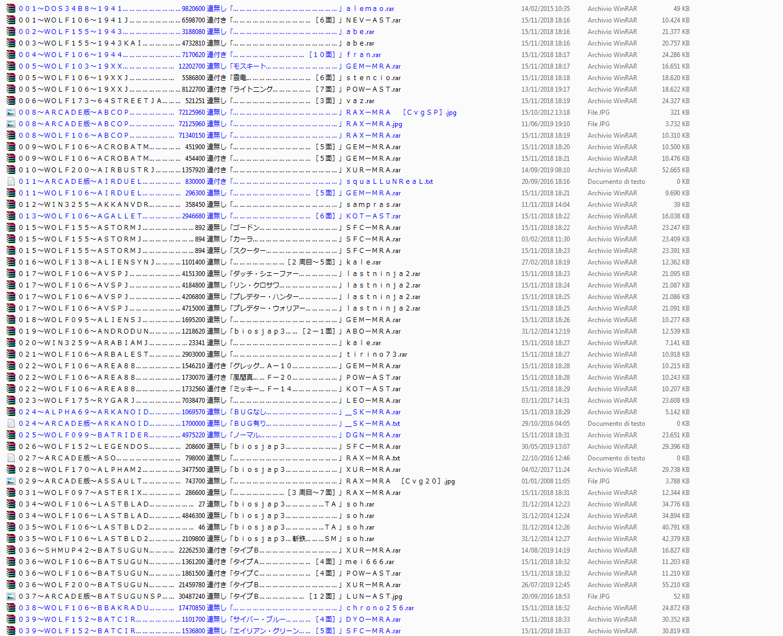Image resolution: width=783 pixels, height=636 pixels.
Task: Click the size value 39 KB
Action: click(681, 205)
